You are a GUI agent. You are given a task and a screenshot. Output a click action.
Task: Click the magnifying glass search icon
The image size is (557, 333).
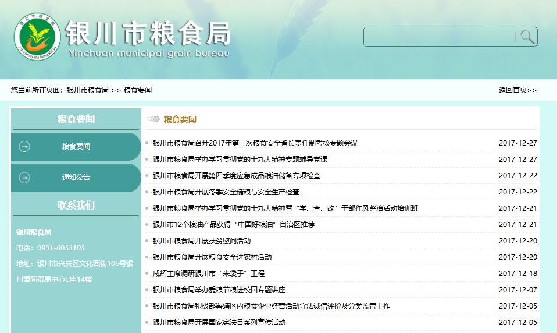(527, 37)
